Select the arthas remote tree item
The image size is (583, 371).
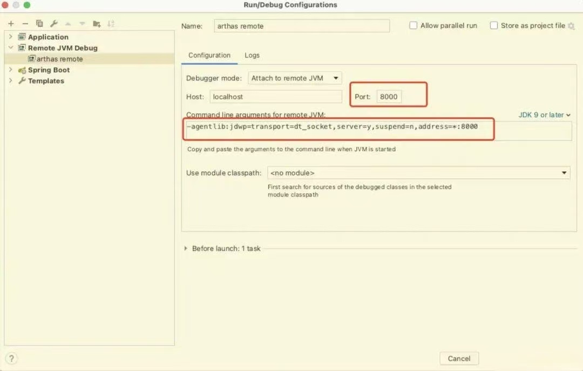coord(89,59)
